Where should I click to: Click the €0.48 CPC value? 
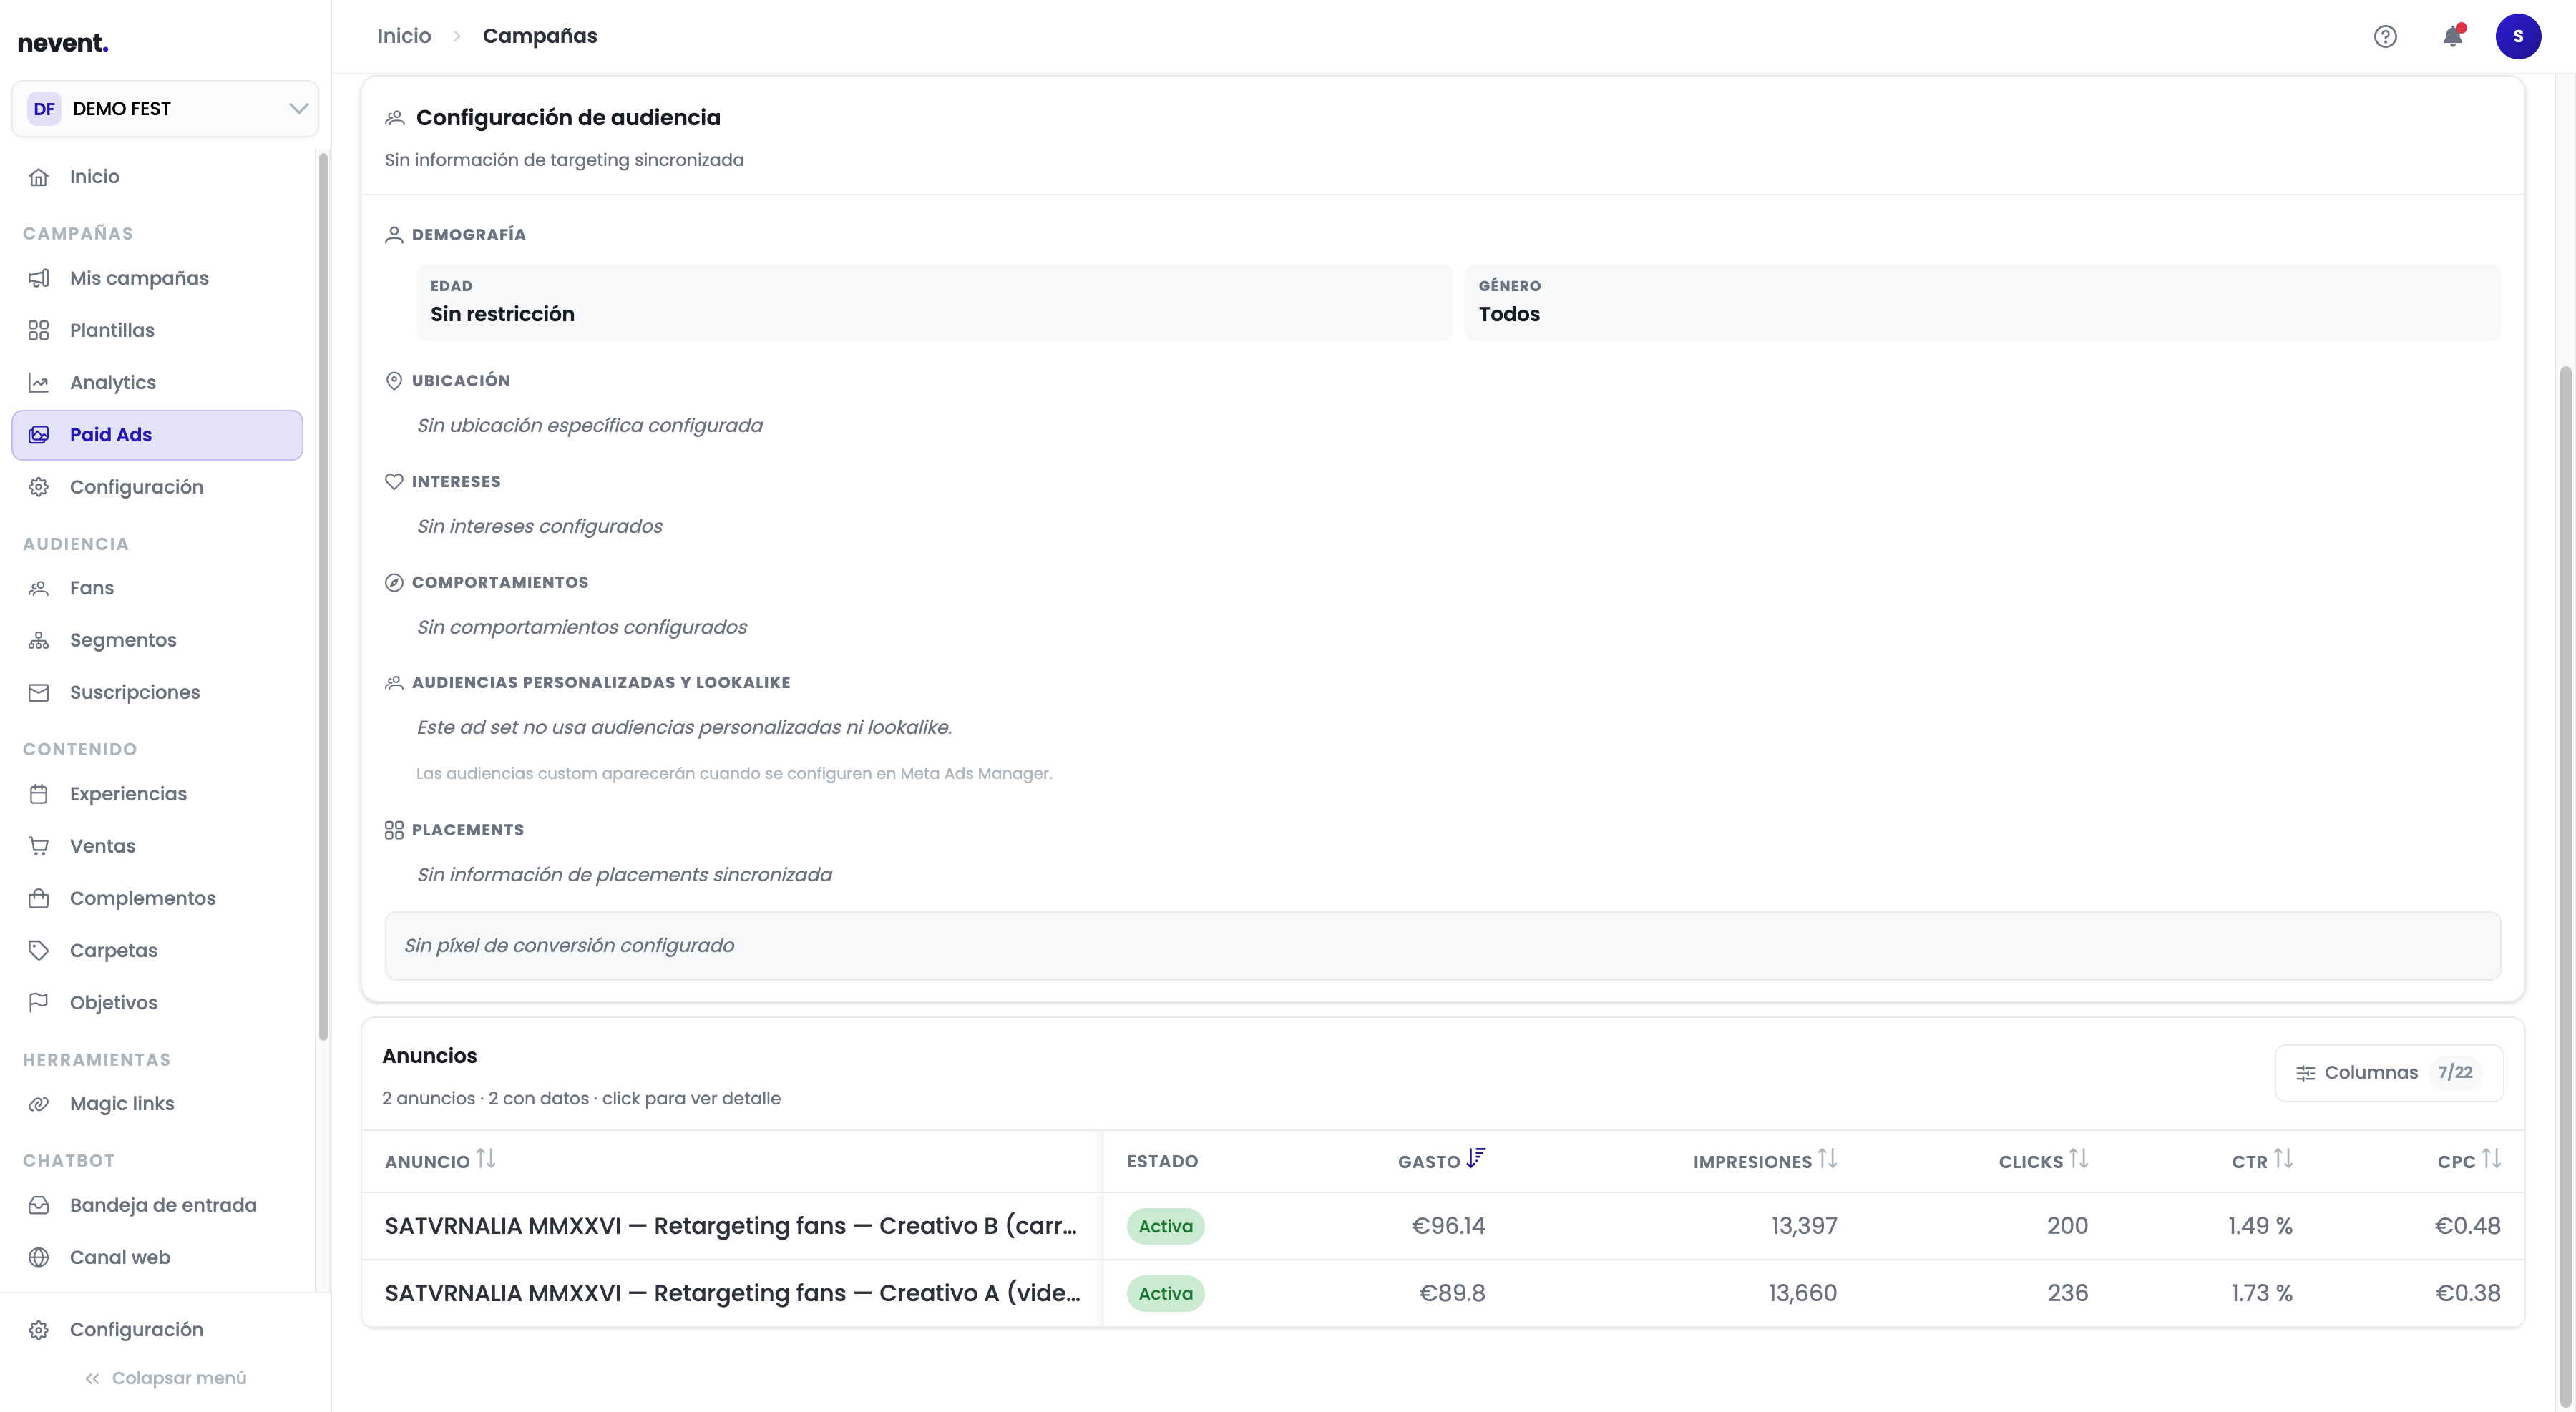pyautogui.click(x=2467, y=1226)
